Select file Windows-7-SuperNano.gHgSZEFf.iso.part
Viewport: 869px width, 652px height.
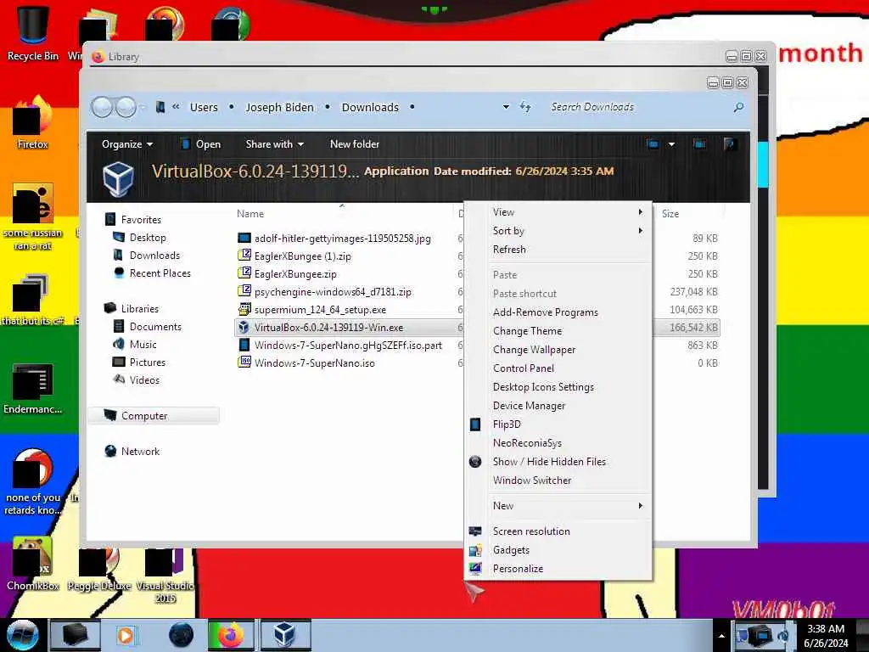point(347,346)
